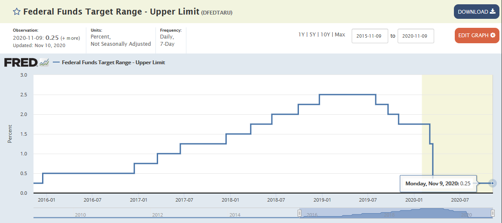This screenshot has height=223, width=502.
Task: Select the 1Y date range
Action: pos(301,34)
